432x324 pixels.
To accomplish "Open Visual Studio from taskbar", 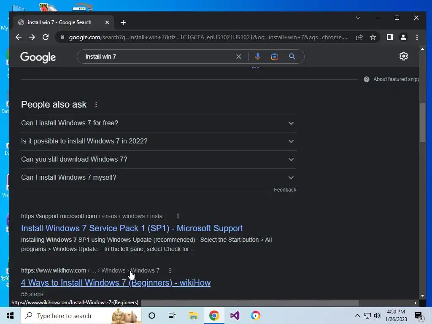I will (x=235, y=316).
